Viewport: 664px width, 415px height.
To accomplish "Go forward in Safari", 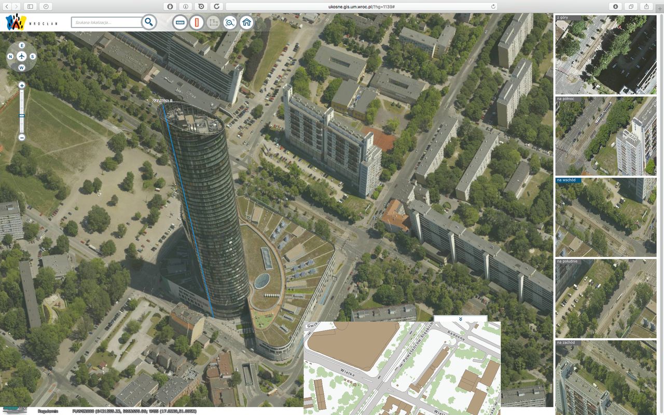I will pyautogui.click(x=17, y=7).
